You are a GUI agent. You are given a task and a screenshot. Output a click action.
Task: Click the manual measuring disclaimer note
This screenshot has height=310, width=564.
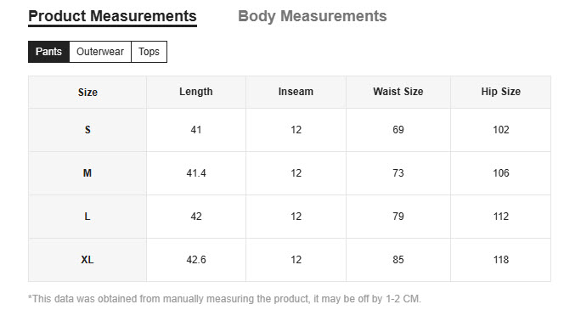click(224, 299)
